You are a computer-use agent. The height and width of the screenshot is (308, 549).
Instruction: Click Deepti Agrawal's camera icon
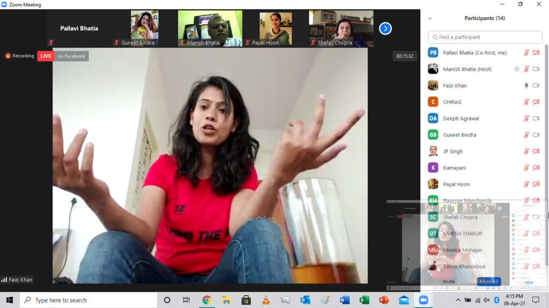pyautogui.click(x=536, y=118)
